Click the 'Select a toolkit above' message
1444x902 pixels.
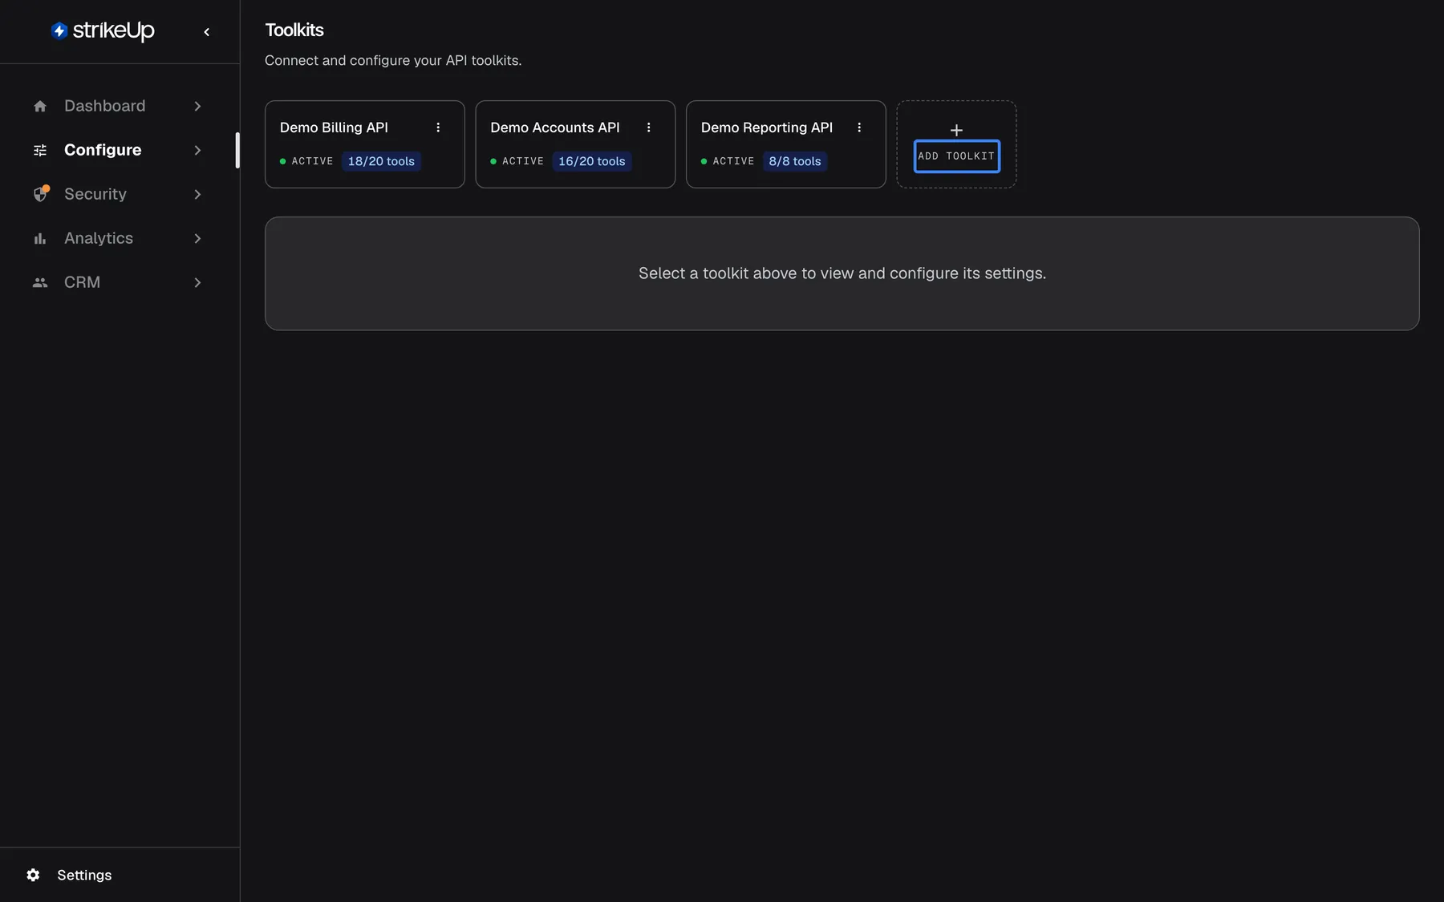842,273
